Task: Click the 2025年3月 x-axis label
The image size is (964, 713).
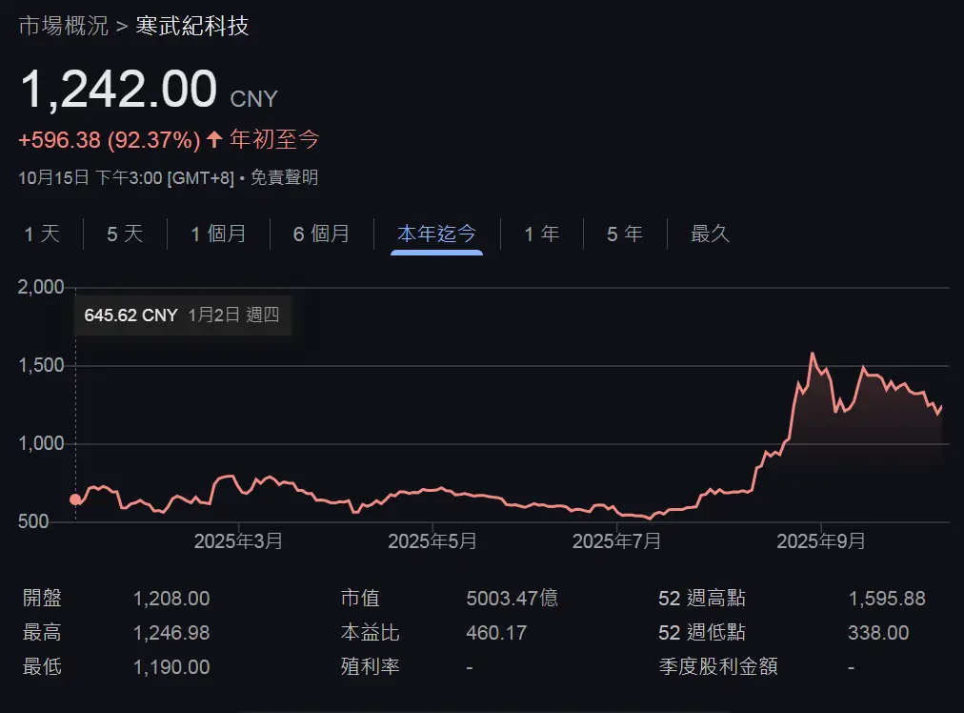Action: 238,541
